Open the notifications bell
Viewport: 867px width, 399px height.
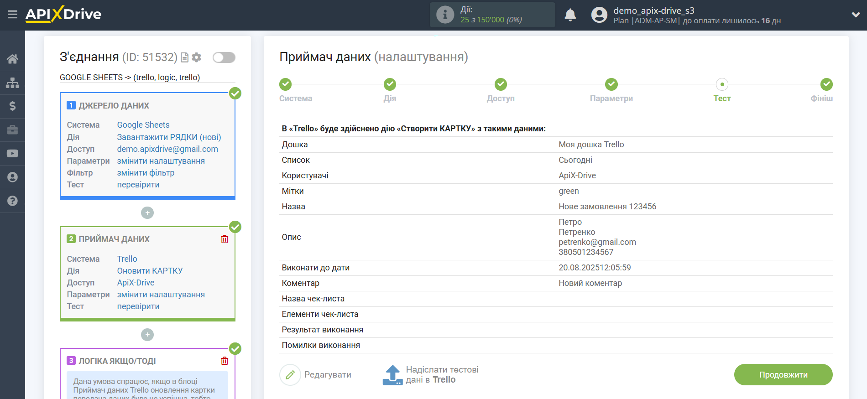(570, 15)
